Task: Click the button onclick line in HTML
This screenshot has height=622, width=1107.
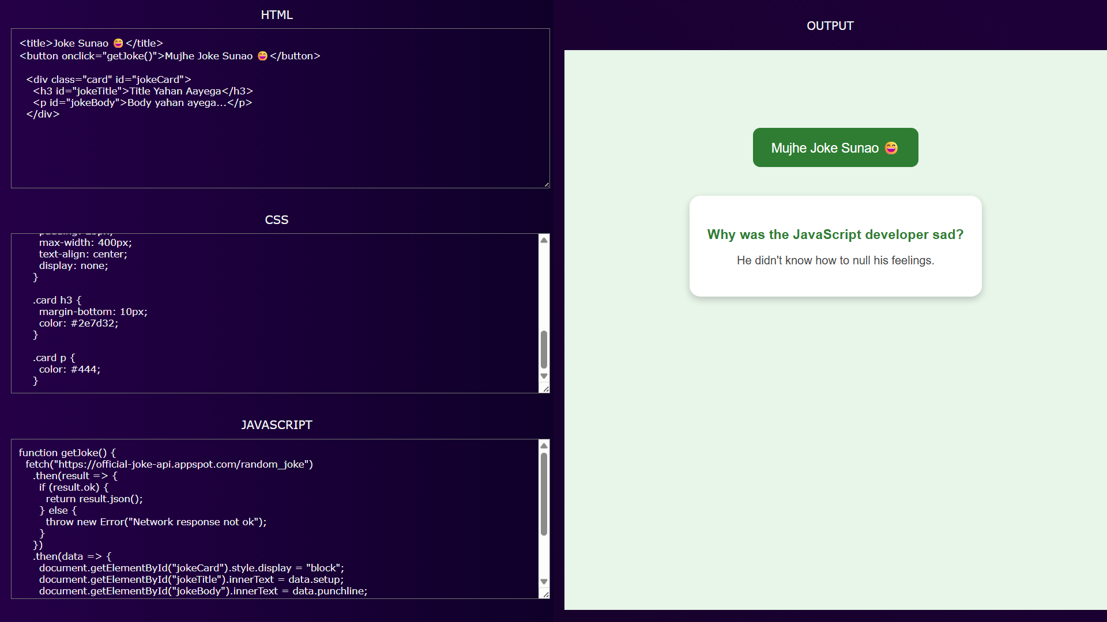Action: [170, 56]
